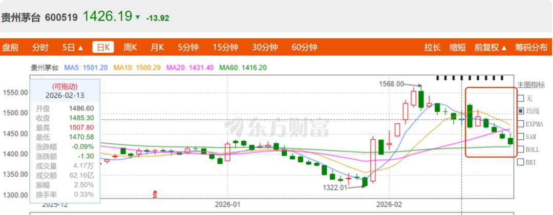Expand the 5日 period dropdown

[72, 48]
